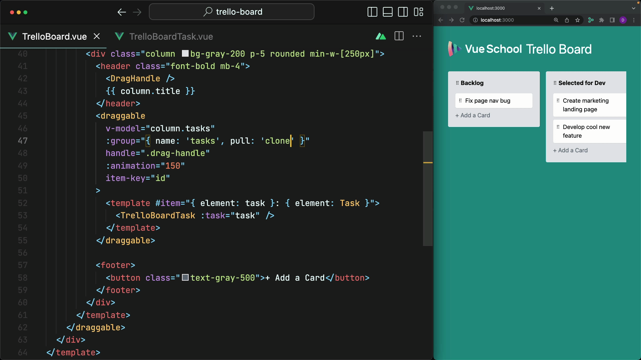641x360 pixels.
Task: Select the 'Fix page nav bug' card
Action: 494,101
